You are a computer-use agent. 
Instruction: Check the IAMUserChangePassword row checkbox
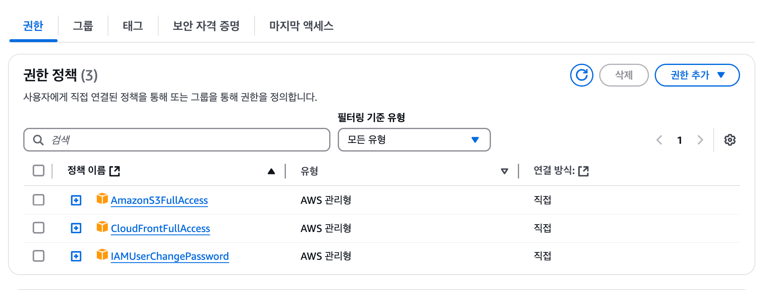pyautogui.click(x=38, y=256)
